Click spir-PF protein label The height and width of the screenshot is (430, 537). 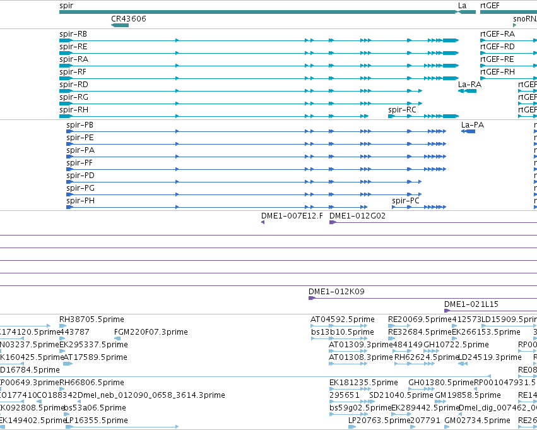point(80,164)
